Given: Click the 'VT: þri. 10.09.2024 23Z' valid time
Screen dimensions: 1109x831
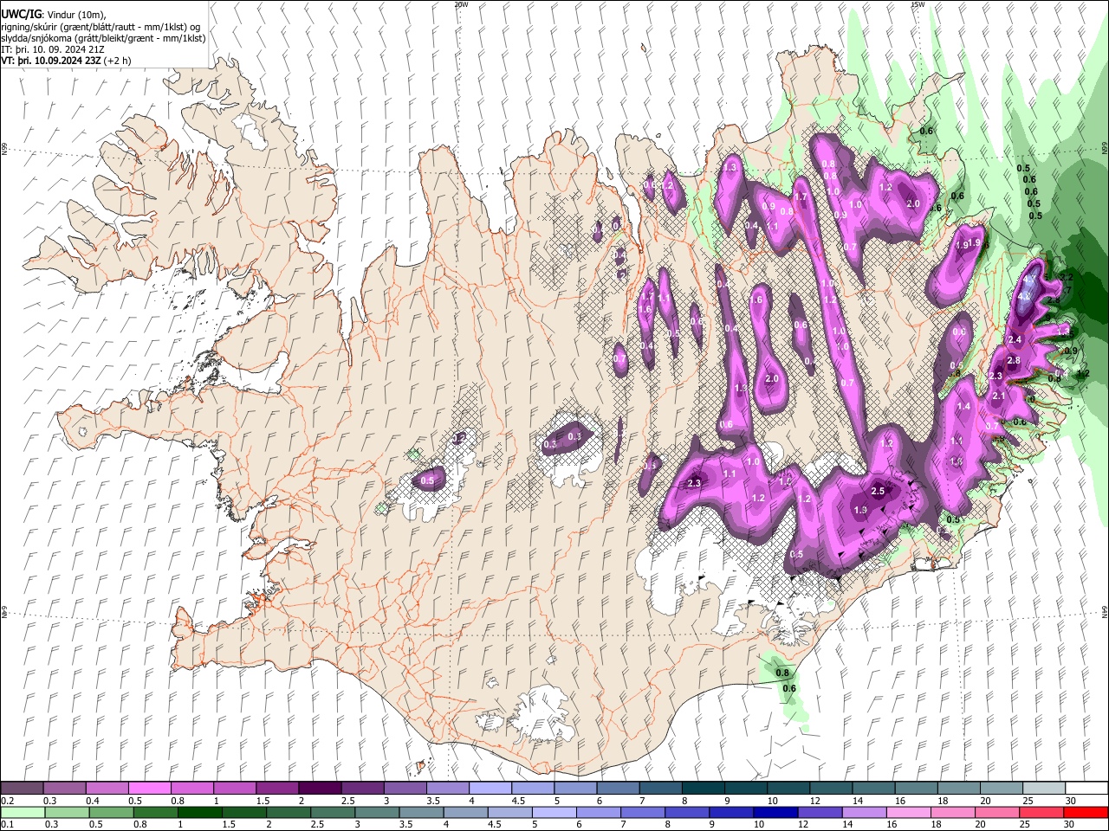Looking at the screenshot, I should tap(51, 61).
